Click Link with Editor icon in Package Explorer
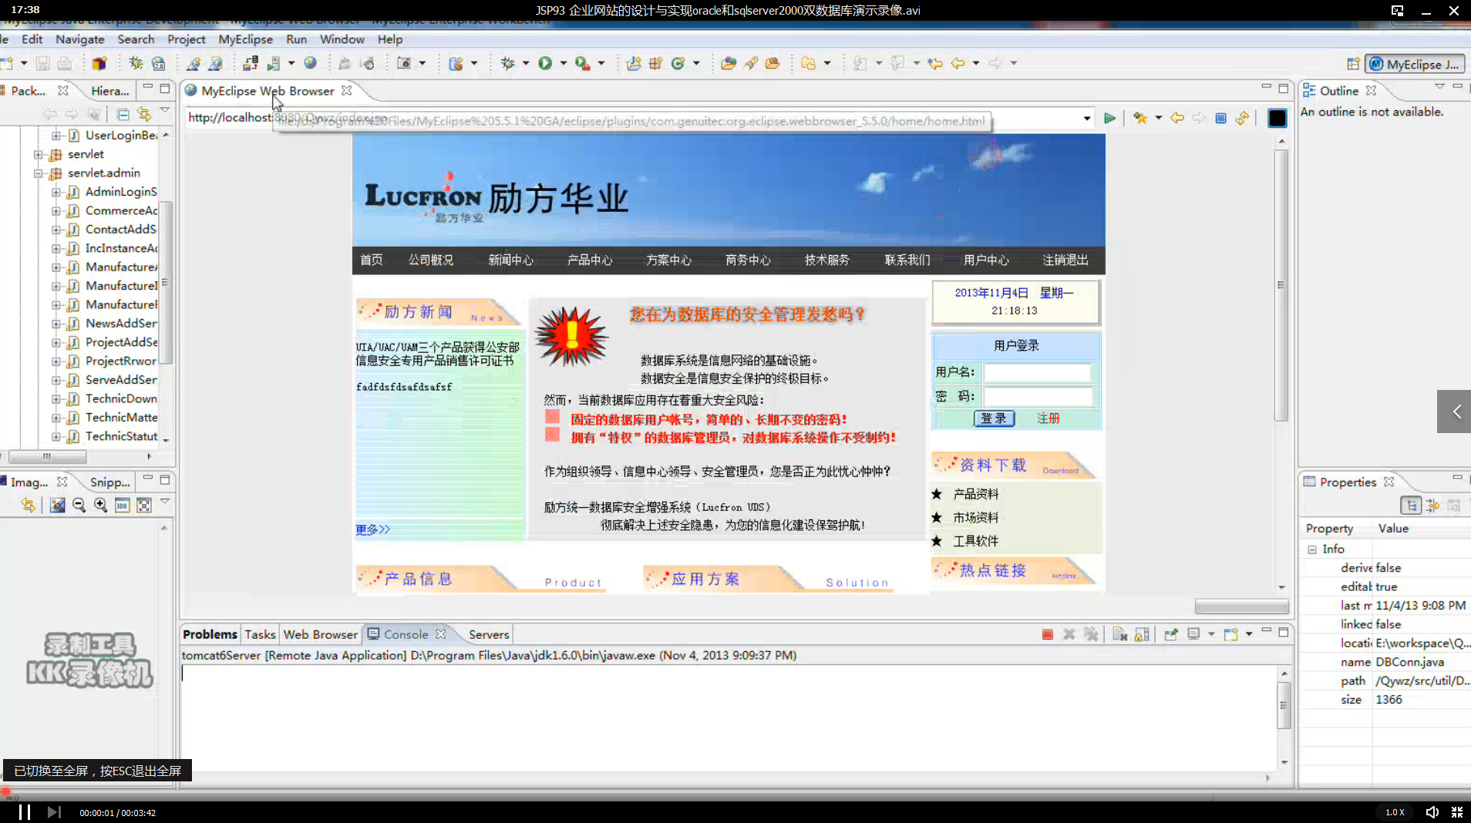 144,114
